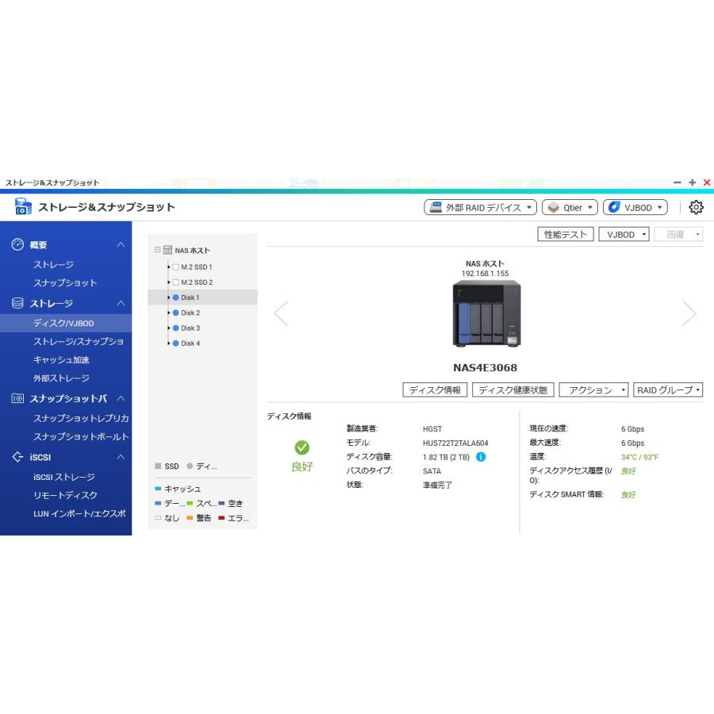The width and height of the screenshot is (714, 714).
Task: Click the IP address 192.168.1.155
Action: pos(485,273)
